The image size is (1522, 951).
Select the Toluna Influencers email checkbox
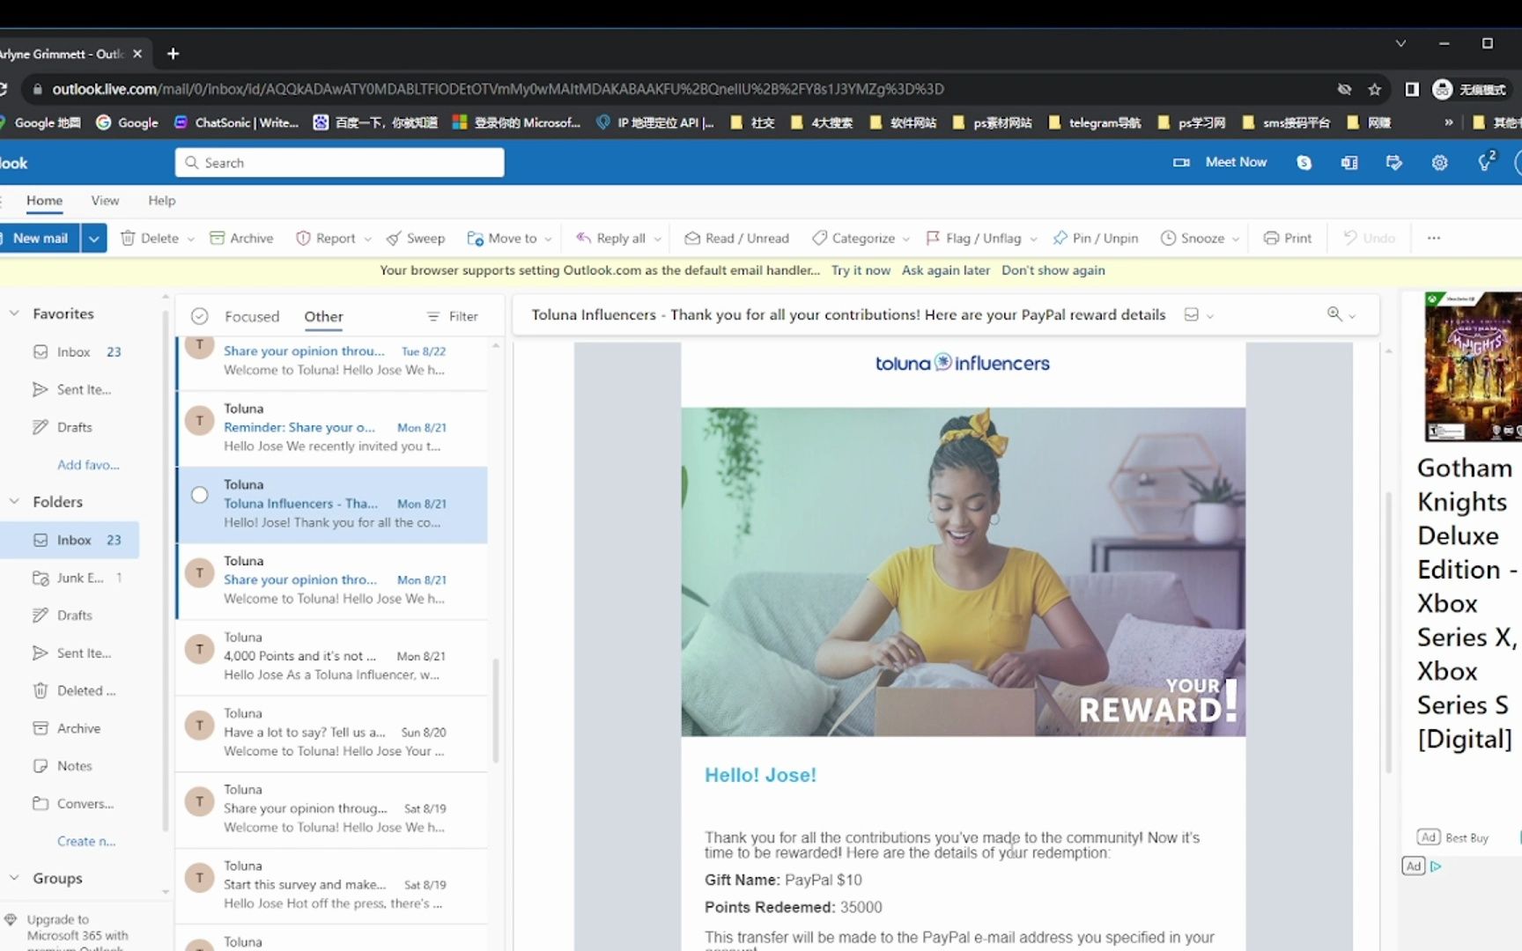click(200, 495)
